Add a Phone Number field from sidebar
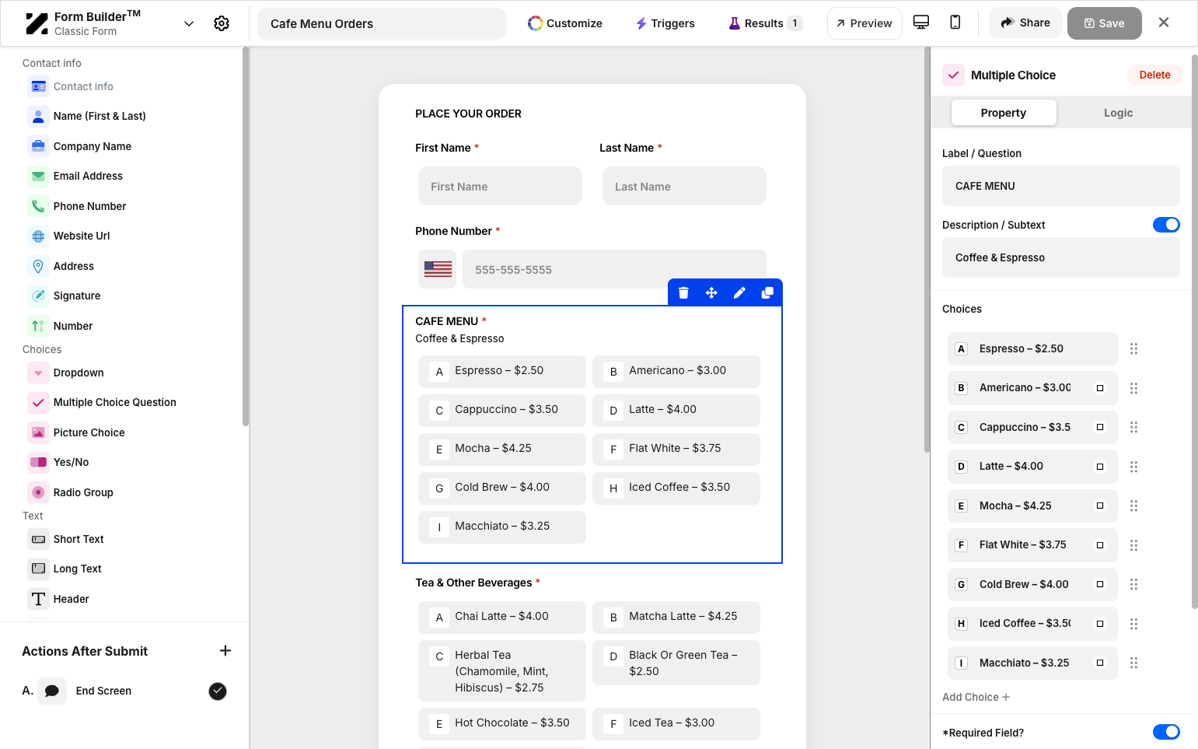 click(x=89, y=206)
